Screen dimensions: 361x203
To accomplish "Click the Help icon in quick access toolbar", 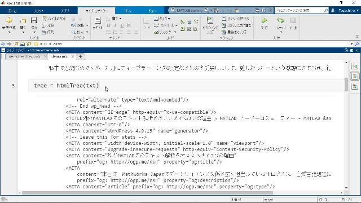I will [263, 10].
